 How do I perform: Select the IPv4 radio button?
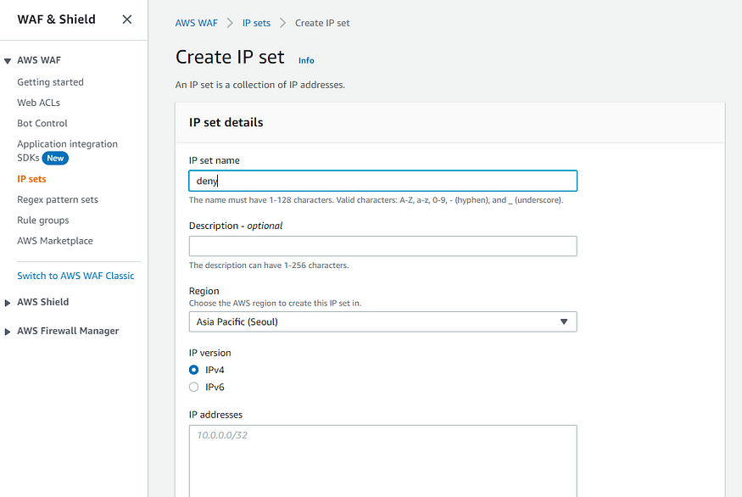click(x=194, y=370)
